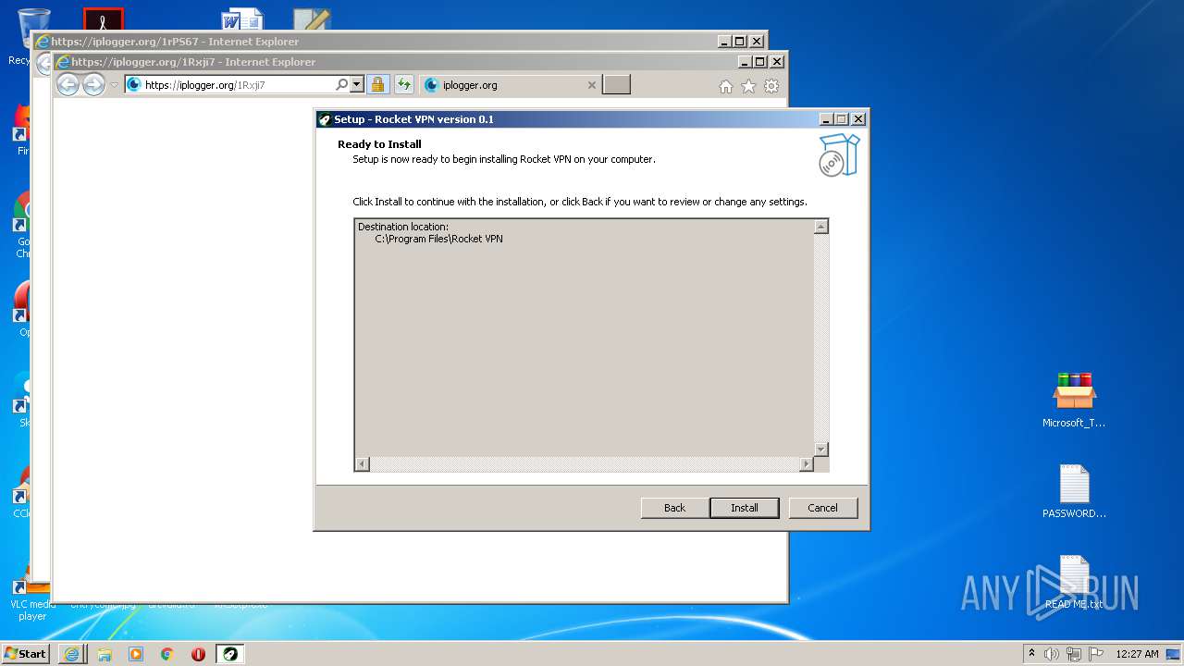The image size is (1184, 666).
Task: Minimize the Rocket VPN setup window
Action: tap(826, 119)
